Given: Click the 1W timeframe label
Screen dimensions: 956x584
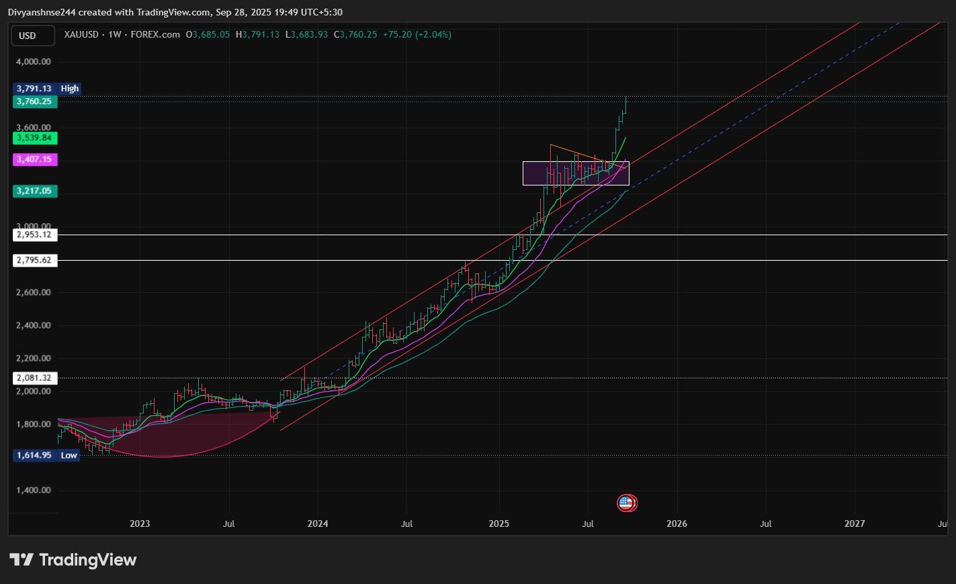Looking at the screenshot, I should click(x=115, y=34).
